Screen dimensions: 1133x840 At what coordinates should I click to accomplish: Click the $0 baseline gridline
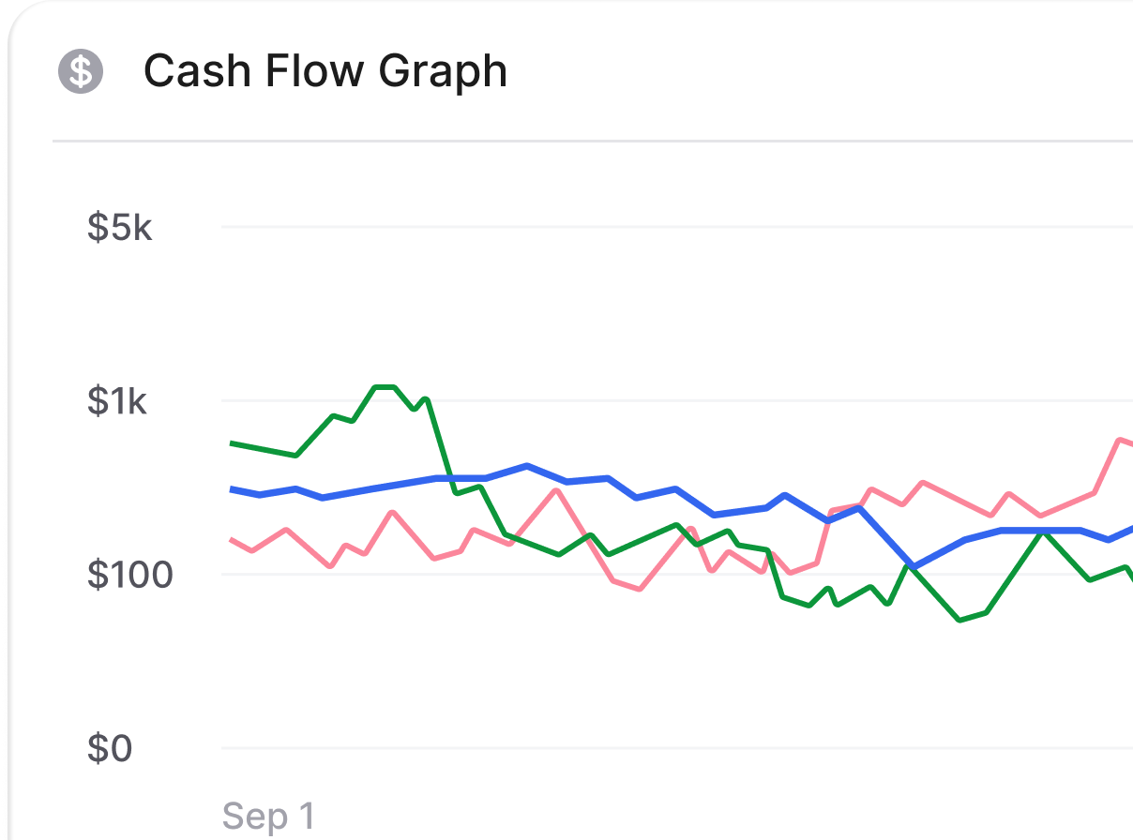[x=657, y=748]
